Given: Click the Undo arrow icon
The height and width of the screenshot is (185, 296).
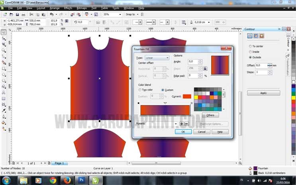Looking at the screenshot, I should point(51,14).
